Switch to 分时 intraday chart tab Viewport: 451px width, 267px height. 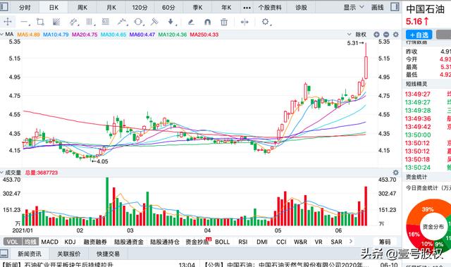pyautogui.click(x=25, y=8)
